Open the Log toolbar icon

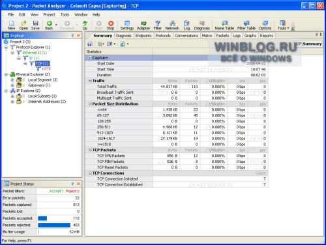[x=186, y=25]
